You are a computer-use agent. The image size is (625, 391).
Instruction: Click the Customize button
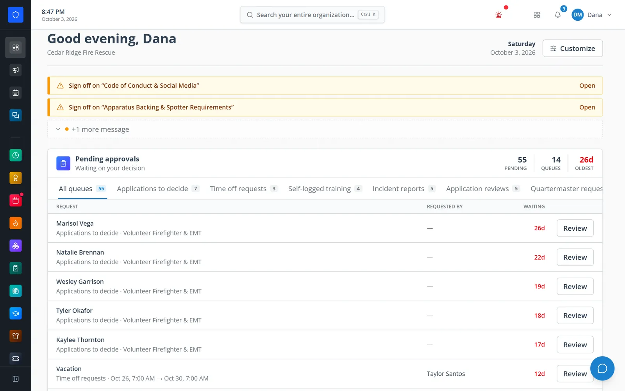573,48
